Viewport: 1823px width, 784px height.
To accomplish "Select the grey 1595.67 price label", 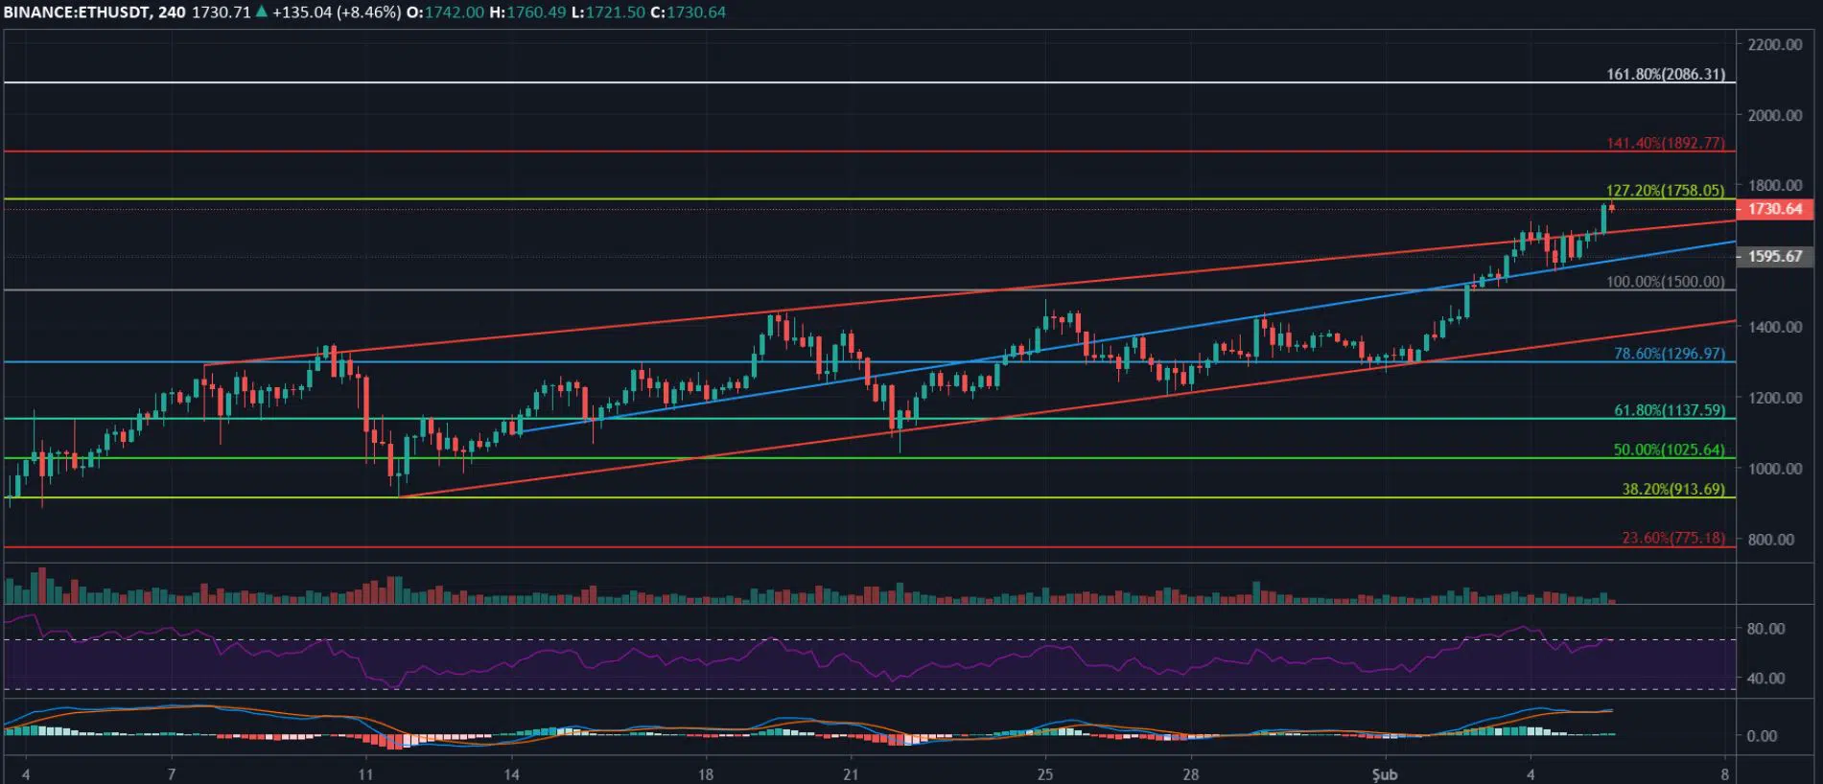I will [x=1774, y=257].
